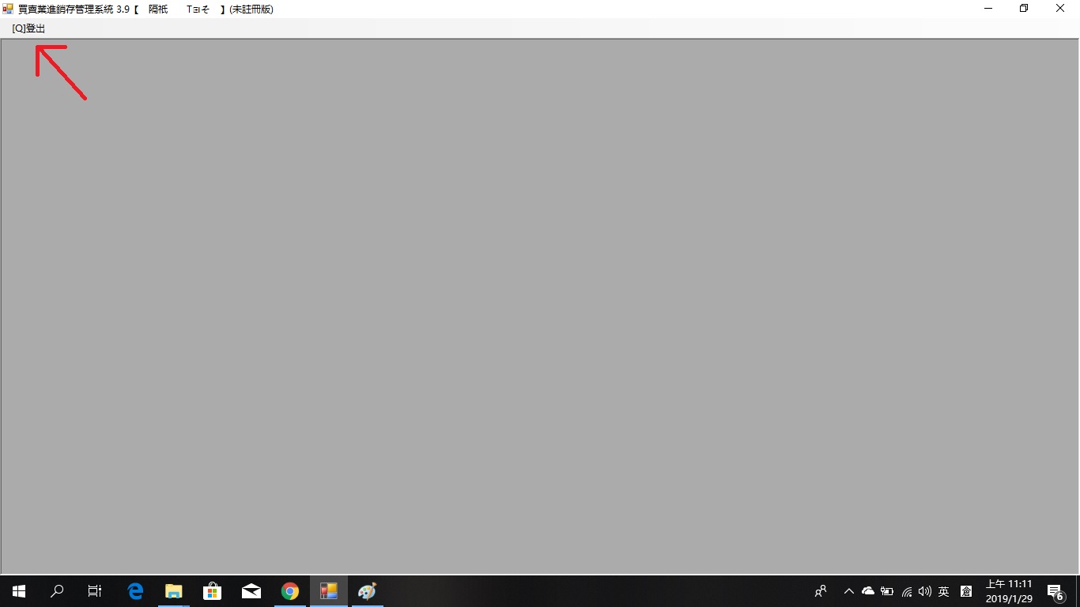The height and width of the screenshot is (607, 1080).
Task: Launch Microsoft Edge from taskbar
Action: [x=135, y=590]
